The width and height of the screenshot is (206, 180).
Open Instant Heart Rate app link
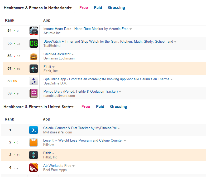86,29
